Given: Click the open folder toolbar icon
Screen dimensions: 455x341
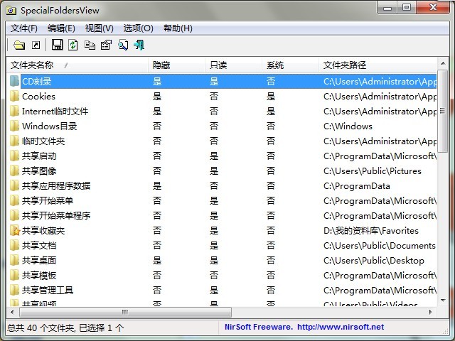Looking at the screenshot, I should pos(19,45).
